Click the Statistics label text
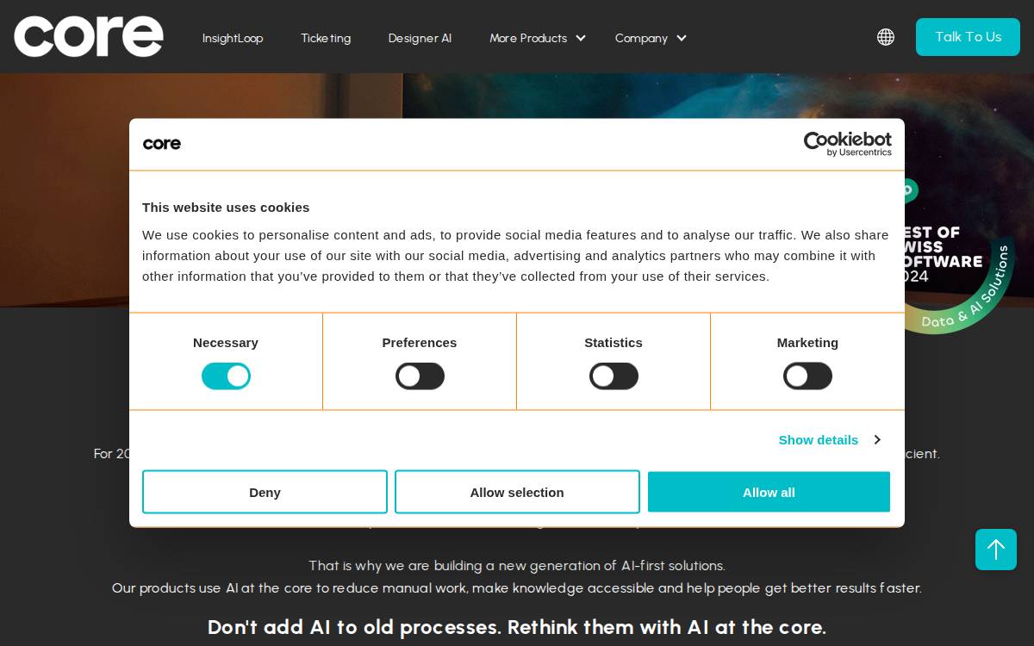The height and width of the screenshot is (646, 1034). [614, 343]
